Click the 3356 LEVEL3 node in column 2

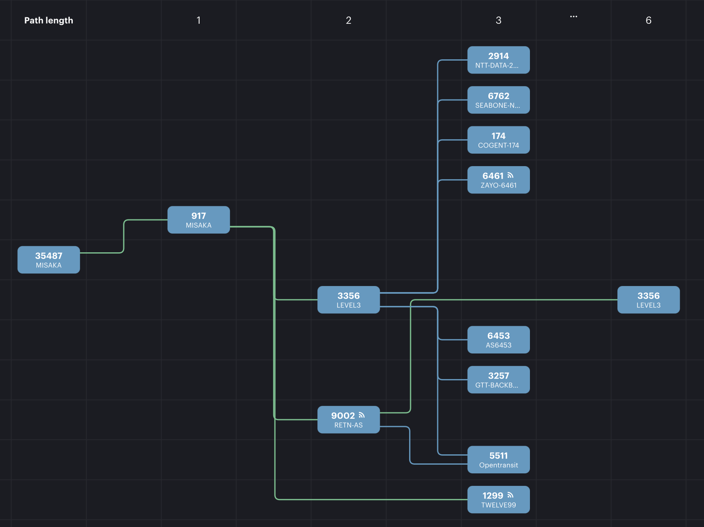pyautogui.click(x=348, y=300)
